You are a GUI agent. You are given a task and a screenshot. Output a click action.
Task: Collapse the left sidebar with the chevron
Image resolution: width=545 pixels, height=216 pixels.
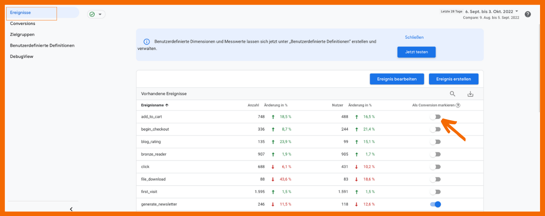[x=71, y=209]
